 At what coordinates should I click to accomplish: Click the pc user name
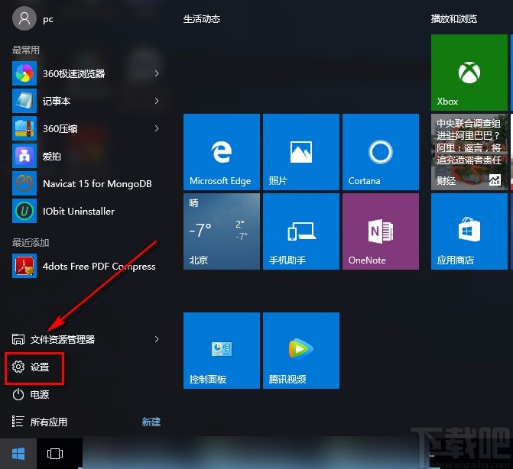(x=47, y=19)
